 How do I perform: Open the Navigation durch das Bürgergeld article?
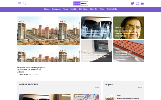[x=31, y=70]
